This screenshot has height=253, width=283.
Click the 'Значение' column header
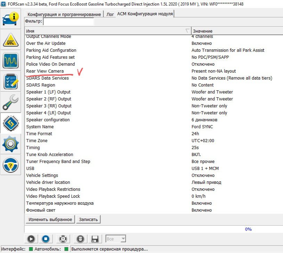(x=237, y=31)
